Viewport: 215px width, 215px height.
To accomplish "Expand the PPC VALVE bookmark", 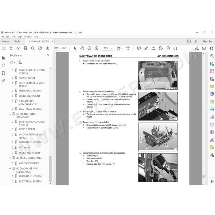I will click(x=13, y=147).
